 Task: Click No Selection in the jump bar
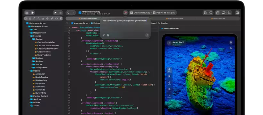[163, 23]
